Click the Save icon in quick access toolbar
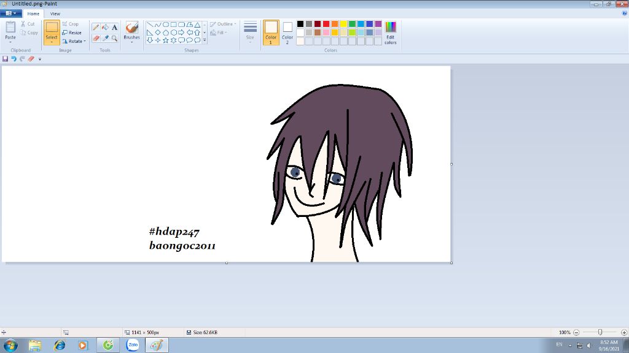 tap(5, 59)
